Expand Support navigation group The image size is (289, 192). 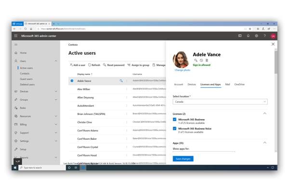(x=56, y=132)
